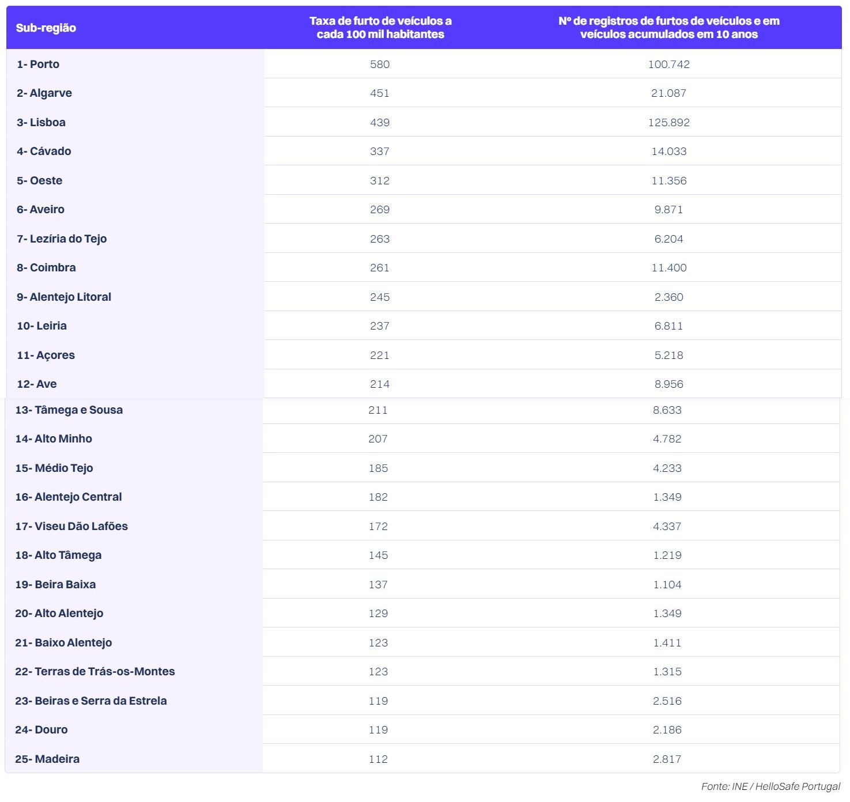850x802 pixels.
Task: Select the 1- Porto row label
Action: pos(38,64)
